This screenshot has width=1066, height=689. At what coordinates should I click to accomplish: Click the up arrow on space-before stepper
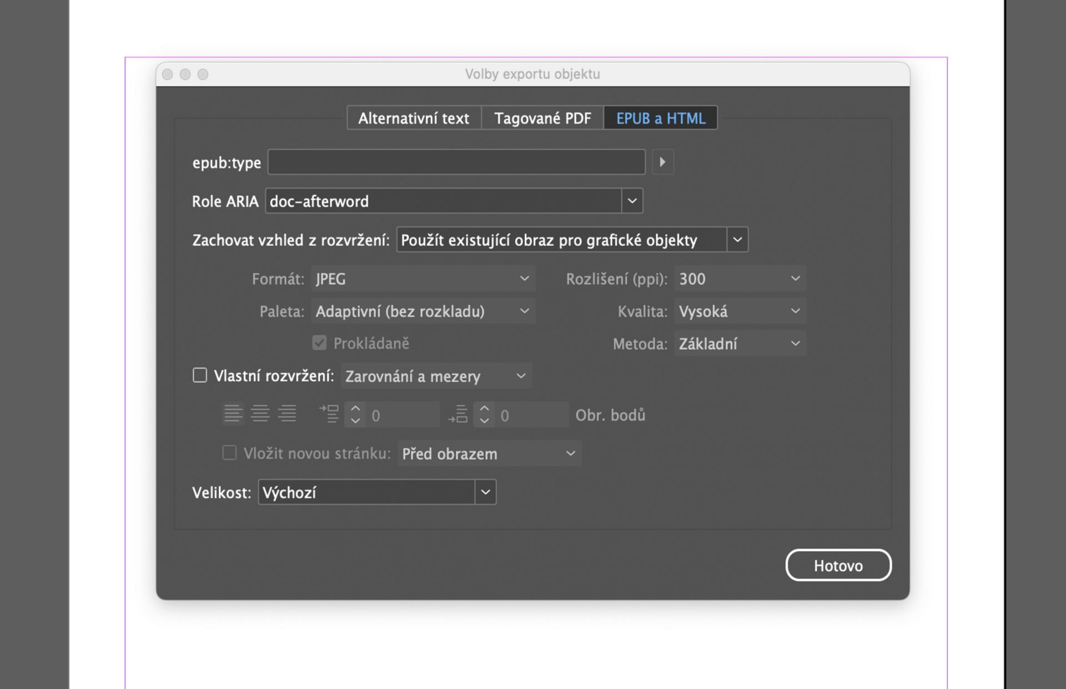point(355,408)
